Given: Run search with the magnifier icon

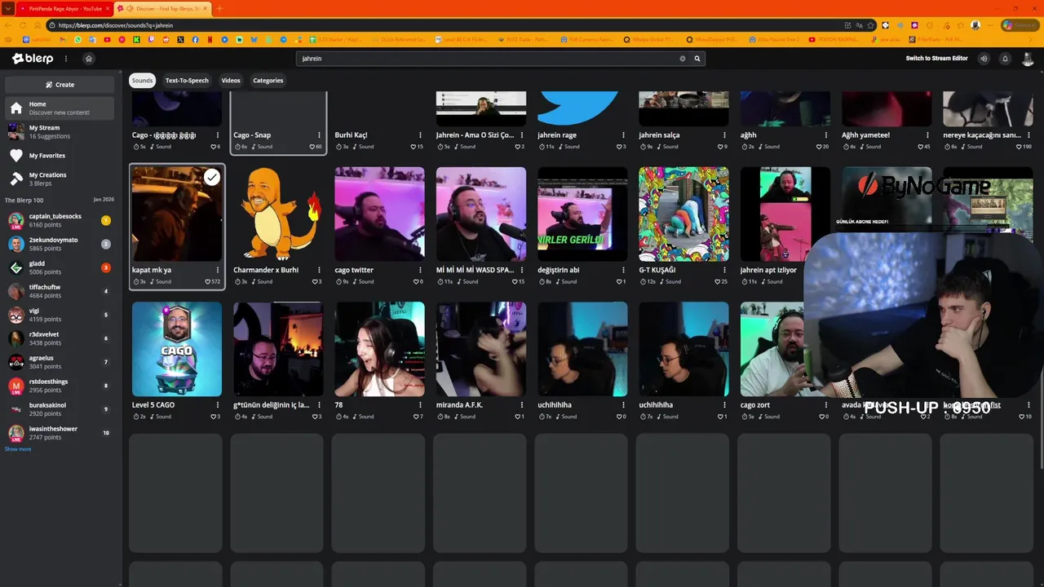Looking at the screenshot, I should (697, 59).
